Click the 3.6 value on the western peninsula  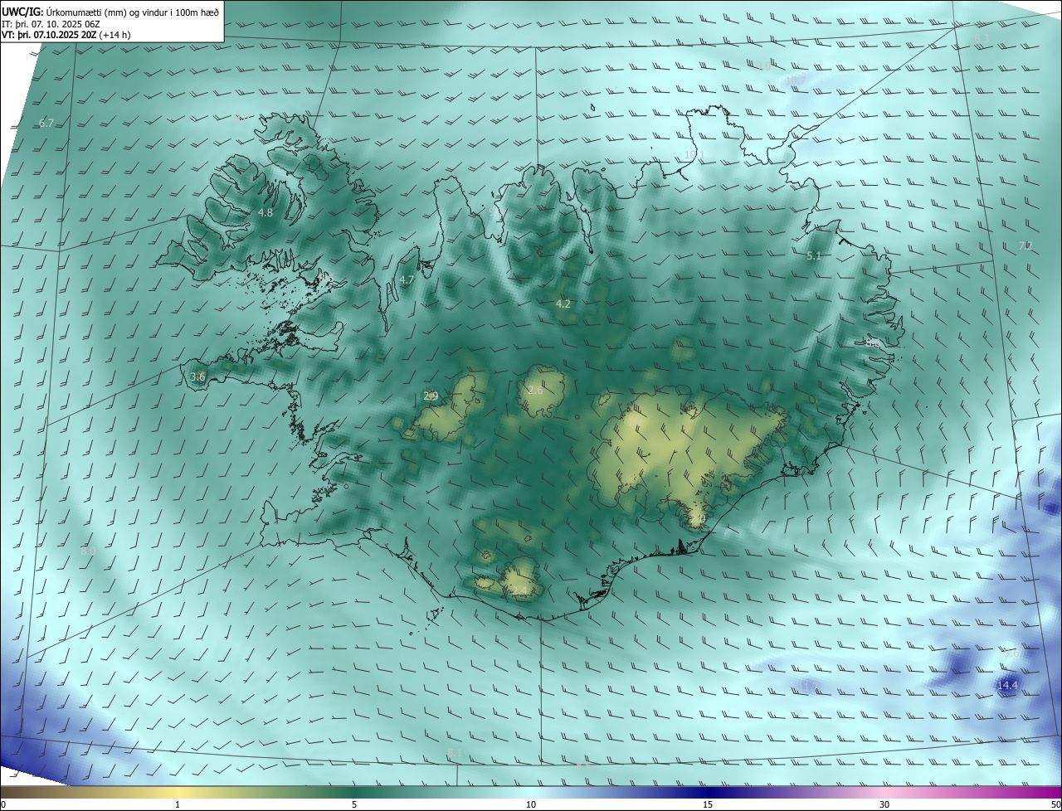(197, 377)
